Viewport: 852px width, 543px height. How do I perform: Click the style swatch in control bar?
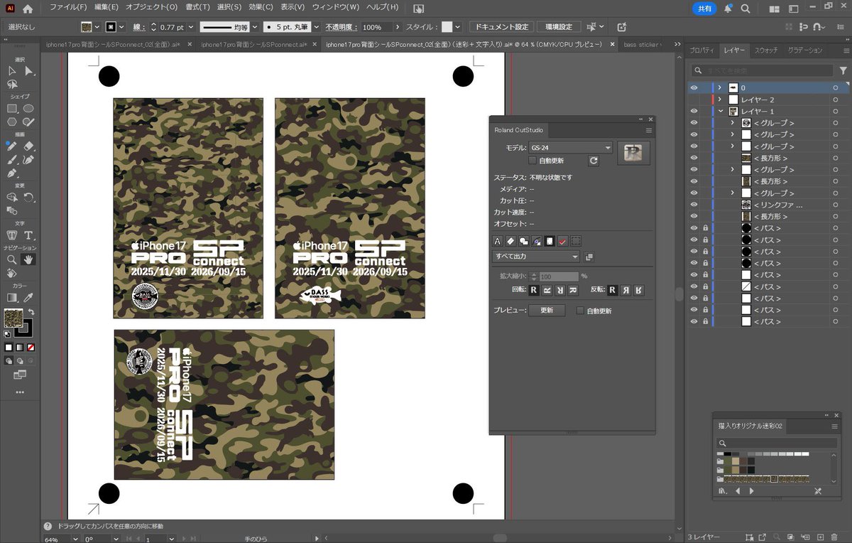[447, 27]
